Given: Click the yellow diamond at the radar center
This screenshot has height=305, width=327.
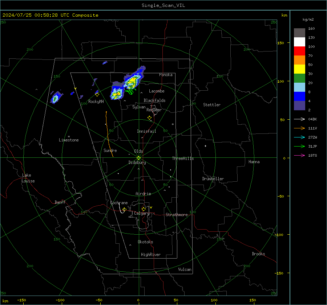Looking at the screenshot, I should pyautogui.click(x=138, y=158).
